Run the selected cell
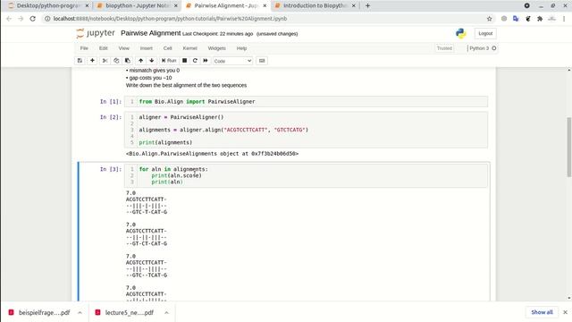 click(x=169, y=61)
